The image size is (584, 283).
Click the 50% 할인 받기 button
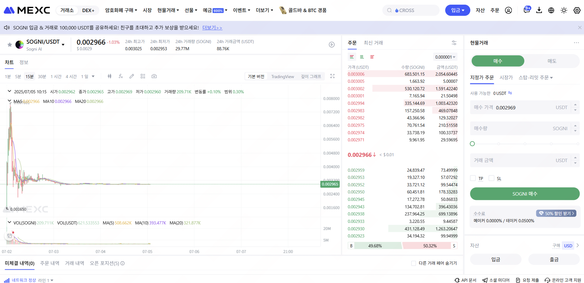[556, 213]
